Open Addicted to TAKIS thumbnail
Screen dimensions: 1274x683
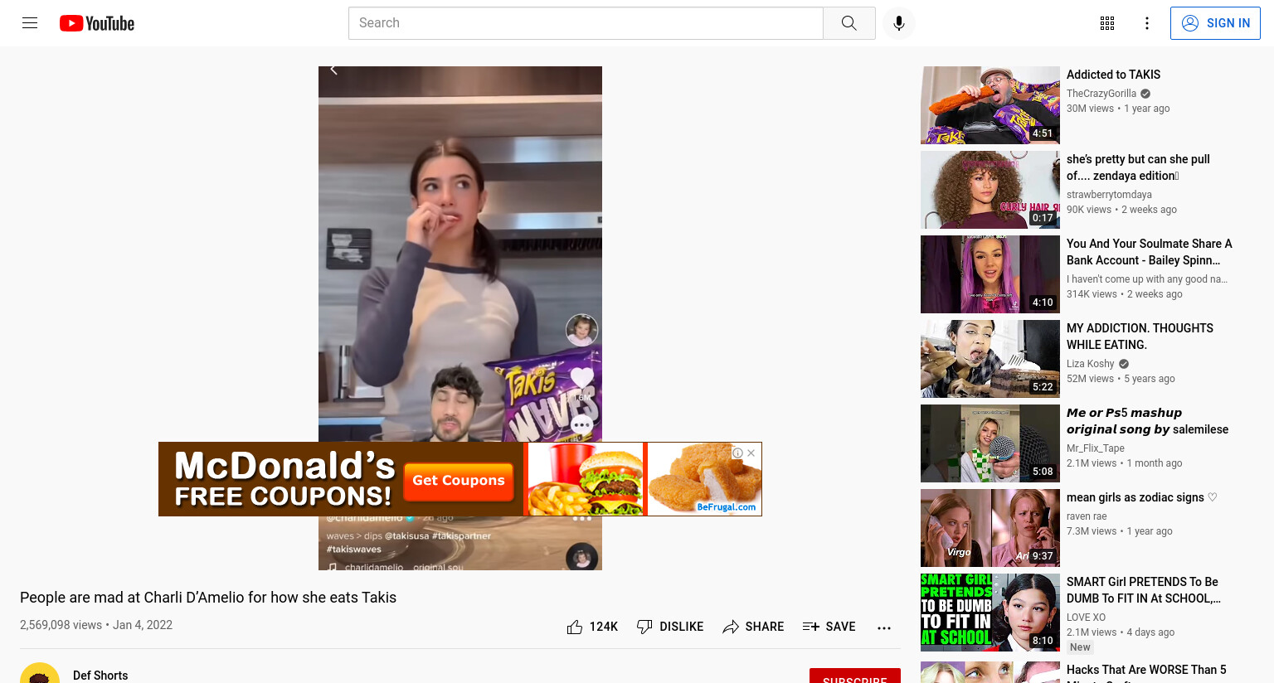(x=990, y=105)
